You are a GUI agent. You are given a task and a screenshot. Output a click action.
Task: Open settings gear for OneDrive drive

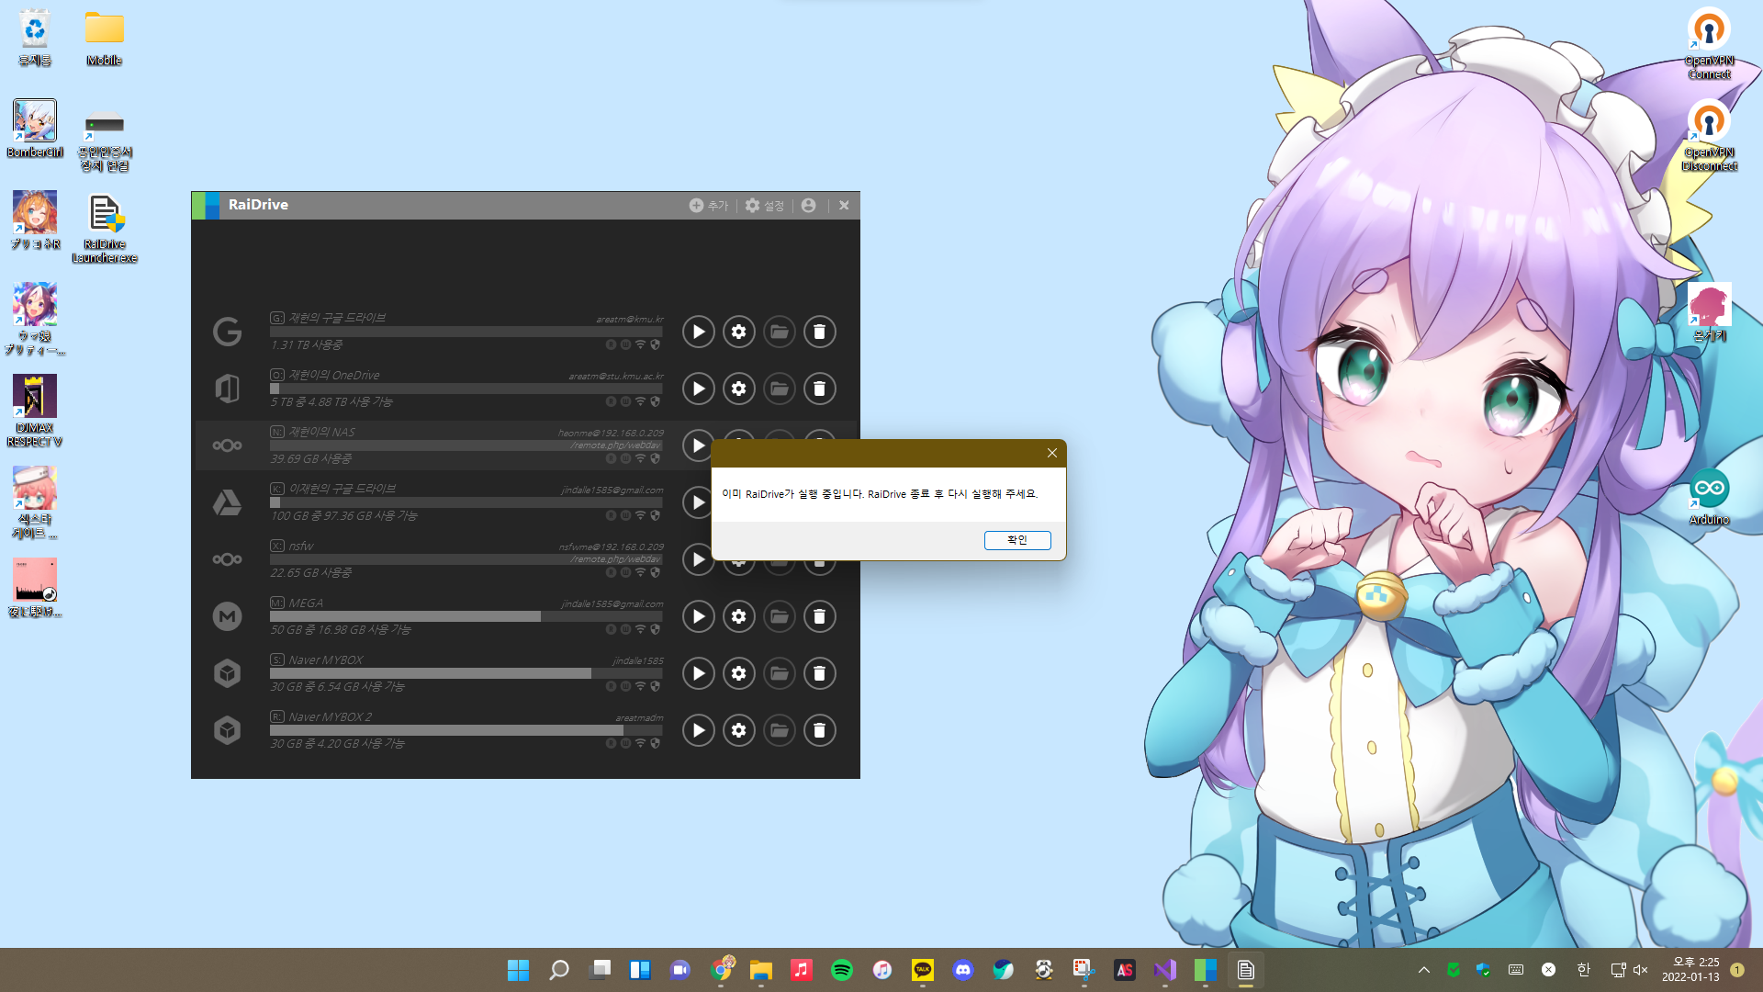pos(738,389)
